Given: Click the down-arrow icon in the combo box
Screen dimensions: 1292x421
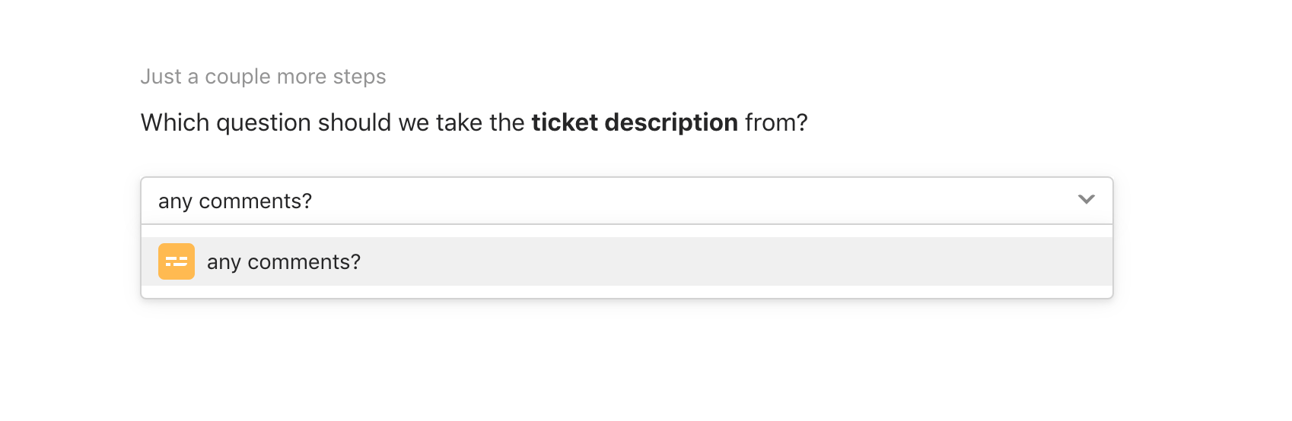Looking at the screenshot, I should (x=1087, y=200).
